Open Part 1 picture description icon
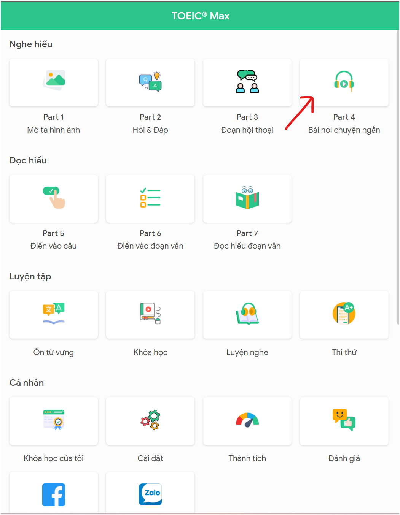Screen dimensions: 400x515 (x=54, y=80)
